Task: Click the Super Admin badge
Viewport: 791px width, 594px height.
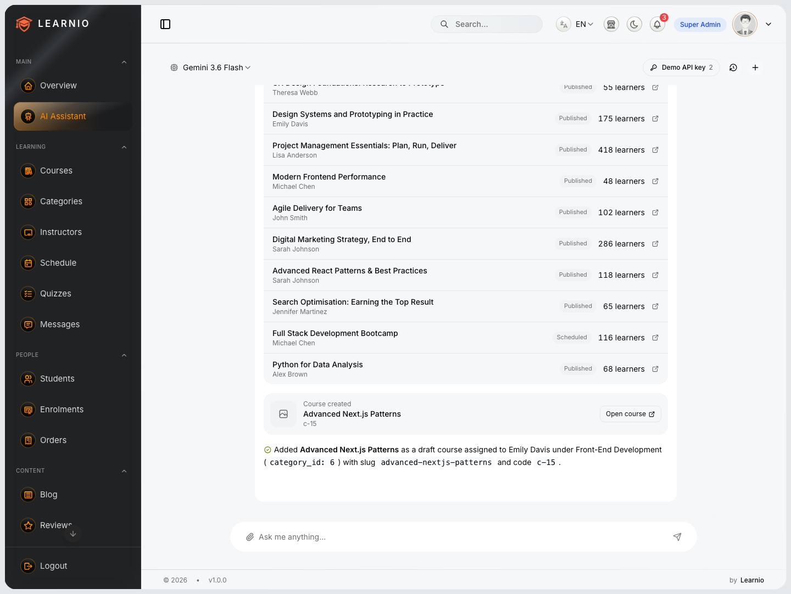Action: (700, 24)
